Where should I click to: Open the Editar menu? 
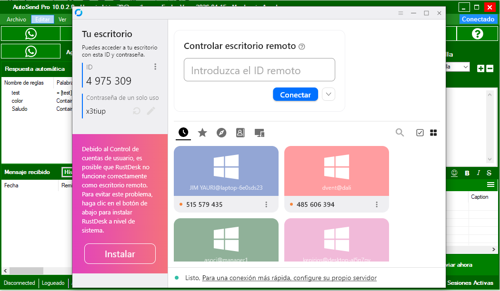pos(42,19)
